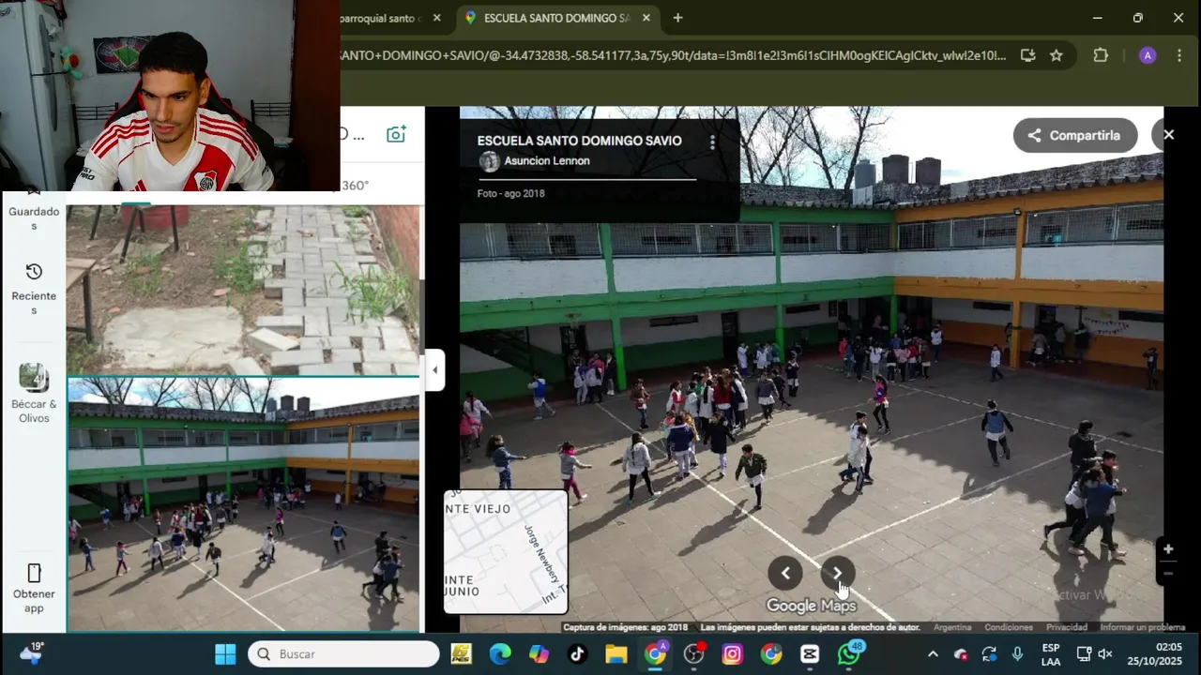
Task: Open TikTok from the taskbar
Action: pos(577,654)
